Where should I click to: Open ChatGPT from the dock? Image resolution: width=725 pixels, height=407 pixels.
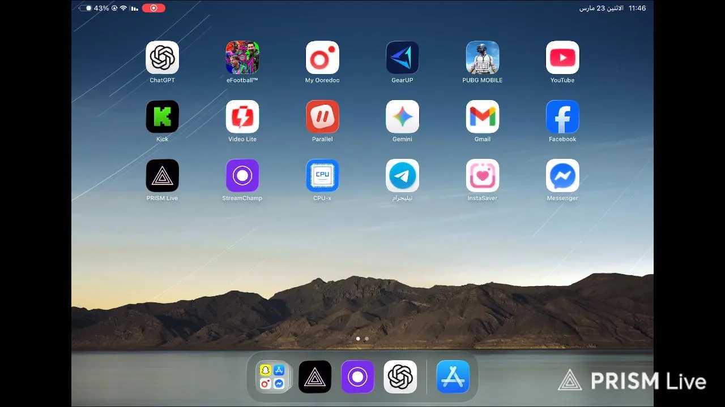[400, 377]
